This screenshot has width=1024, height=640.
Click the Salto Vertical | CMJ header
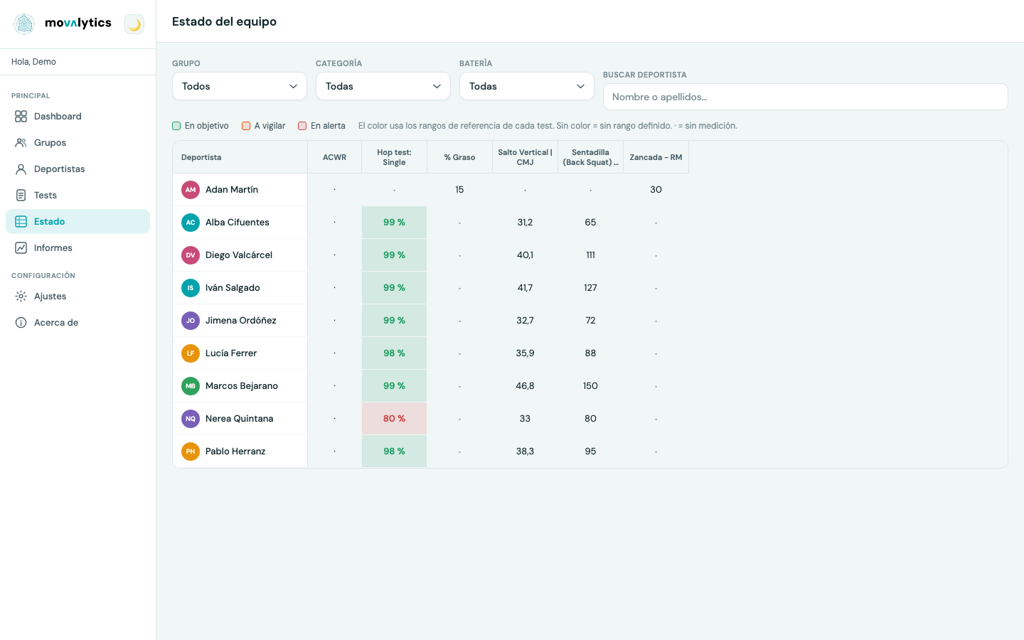tap(526, 157)
